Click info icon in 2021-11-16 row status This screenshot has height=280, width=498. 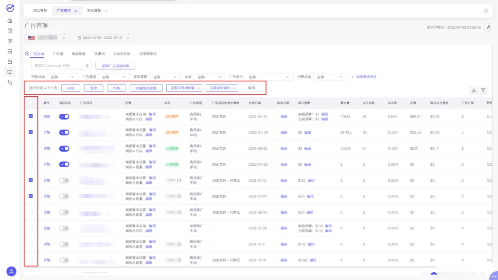pyautogui.click(x=179, y=244)
